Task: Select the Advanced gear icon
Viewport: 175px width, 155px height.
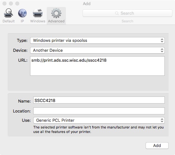Action: point(56,13)
